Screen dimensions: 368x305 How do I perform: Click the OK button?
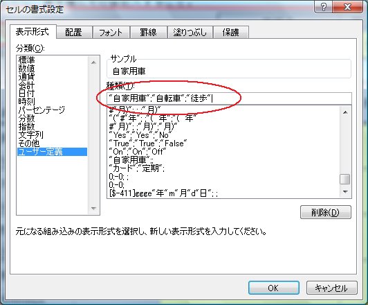273,288
